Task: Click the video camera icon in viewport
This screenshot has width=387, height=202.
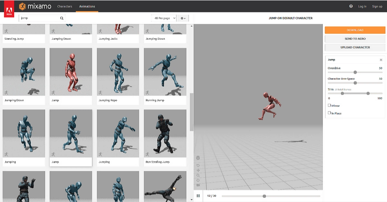Action: pyautogui.click(x=198, y=185)
